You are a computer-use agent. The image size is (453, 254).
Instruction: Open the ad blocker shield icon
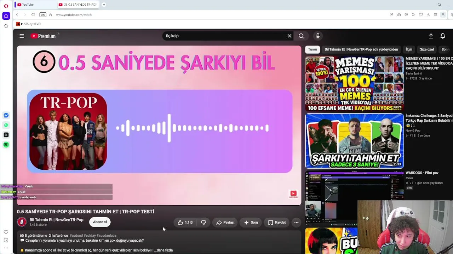pyautogui.click(x=406, y=15)
